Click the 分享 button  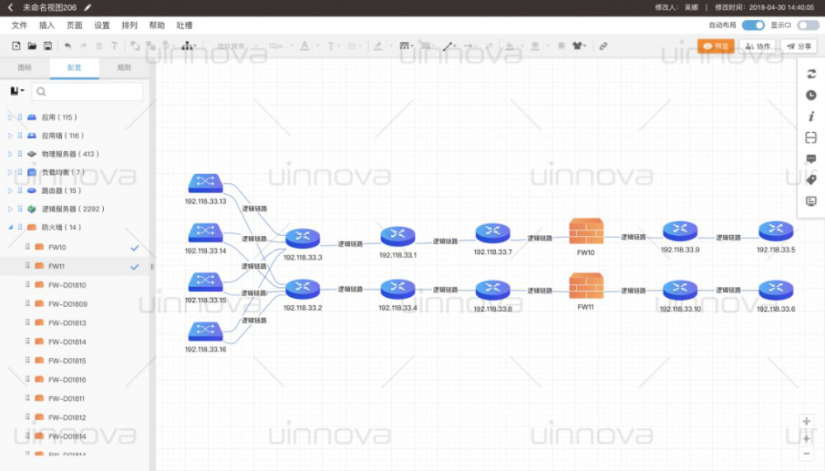[799, 46]
